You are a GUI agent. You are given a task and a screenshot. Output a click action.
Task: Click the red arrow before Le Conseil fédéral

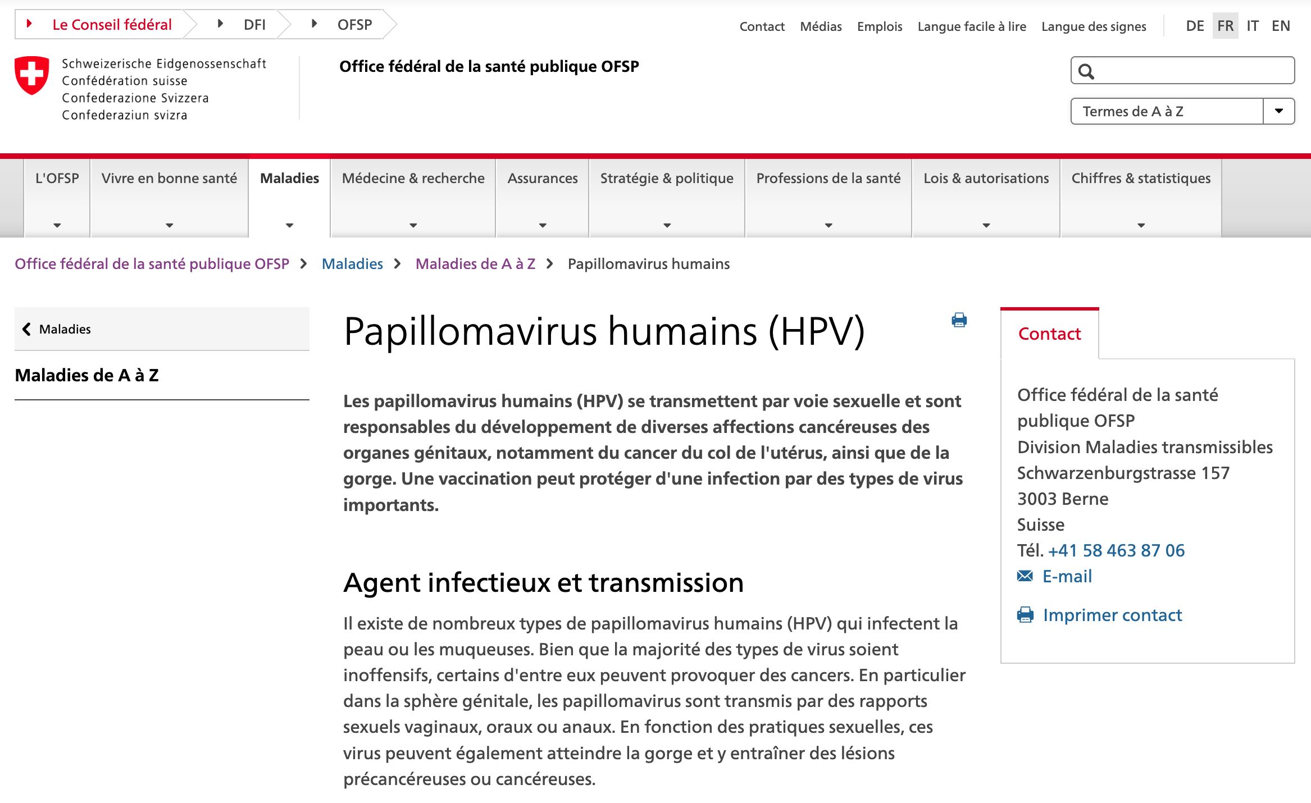click(30, 24)
